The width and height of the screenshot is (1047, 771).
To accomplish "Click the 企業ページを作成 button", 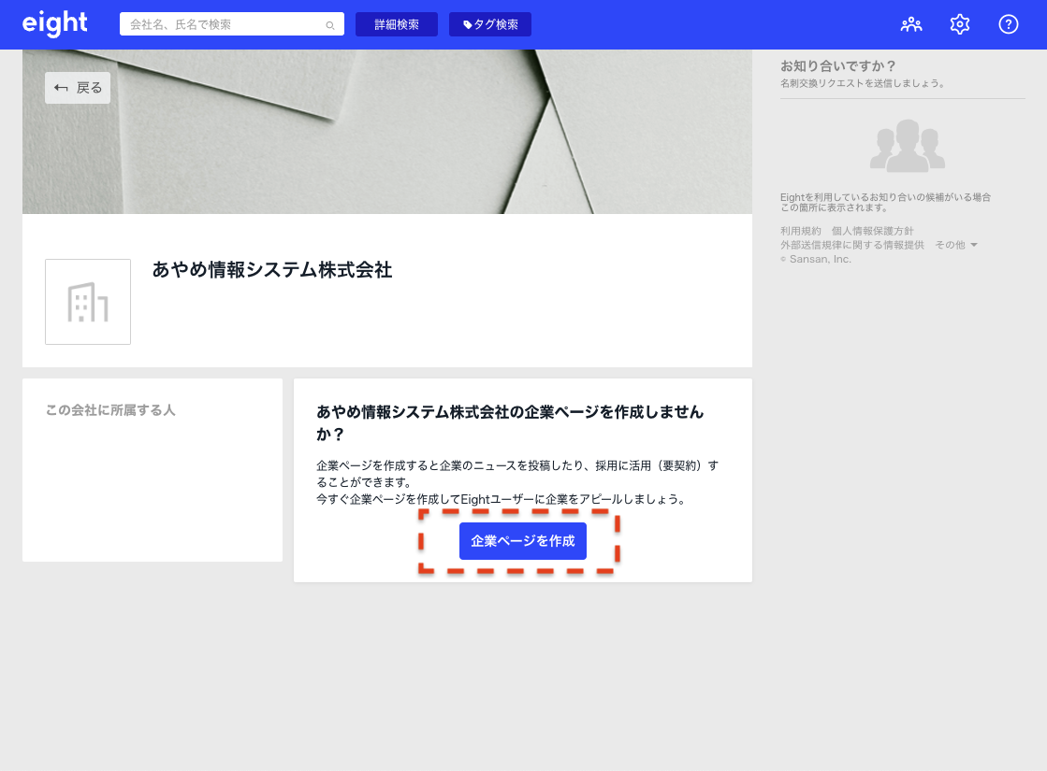I will pyautogui.click(x=523, y=541).
